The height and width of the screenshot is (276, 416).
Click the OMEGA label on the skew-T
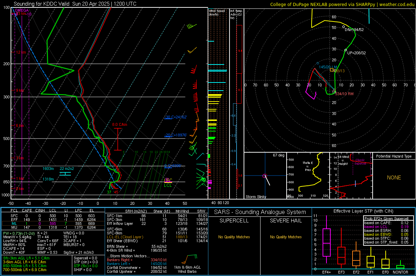coord(22,10)
